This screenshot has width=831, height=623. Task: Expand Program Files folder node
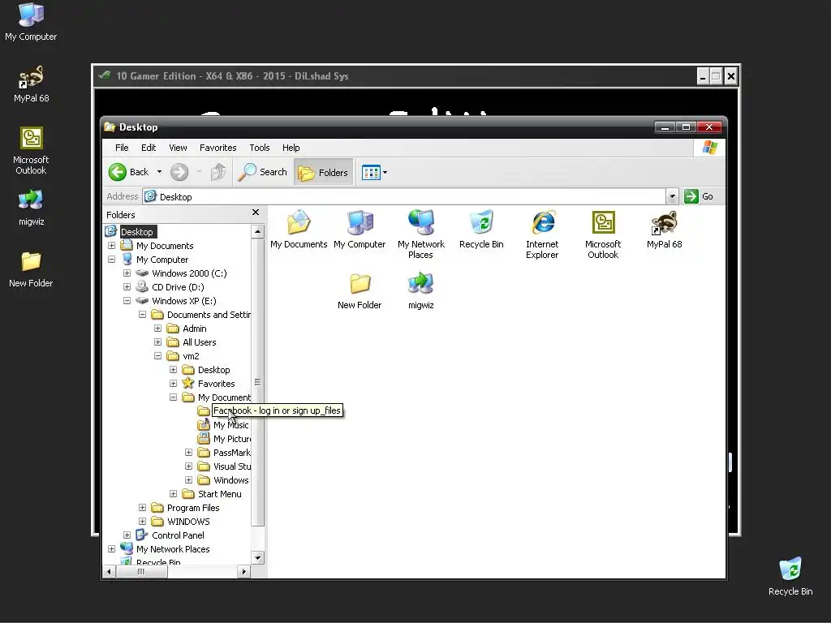(142, 507)
